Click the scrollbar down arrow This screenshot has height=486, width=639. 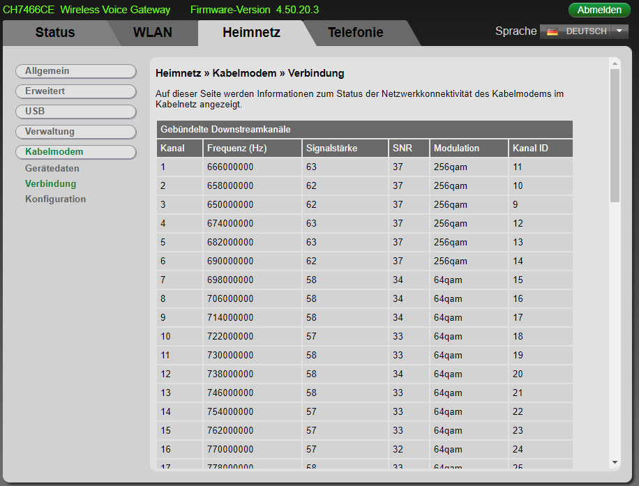point(615,462)
